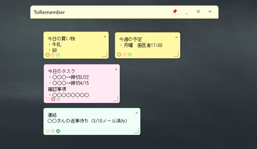Click the pin icon in ToRemember title bar
This screenshot has width=257, height=149.
[175, 12]
